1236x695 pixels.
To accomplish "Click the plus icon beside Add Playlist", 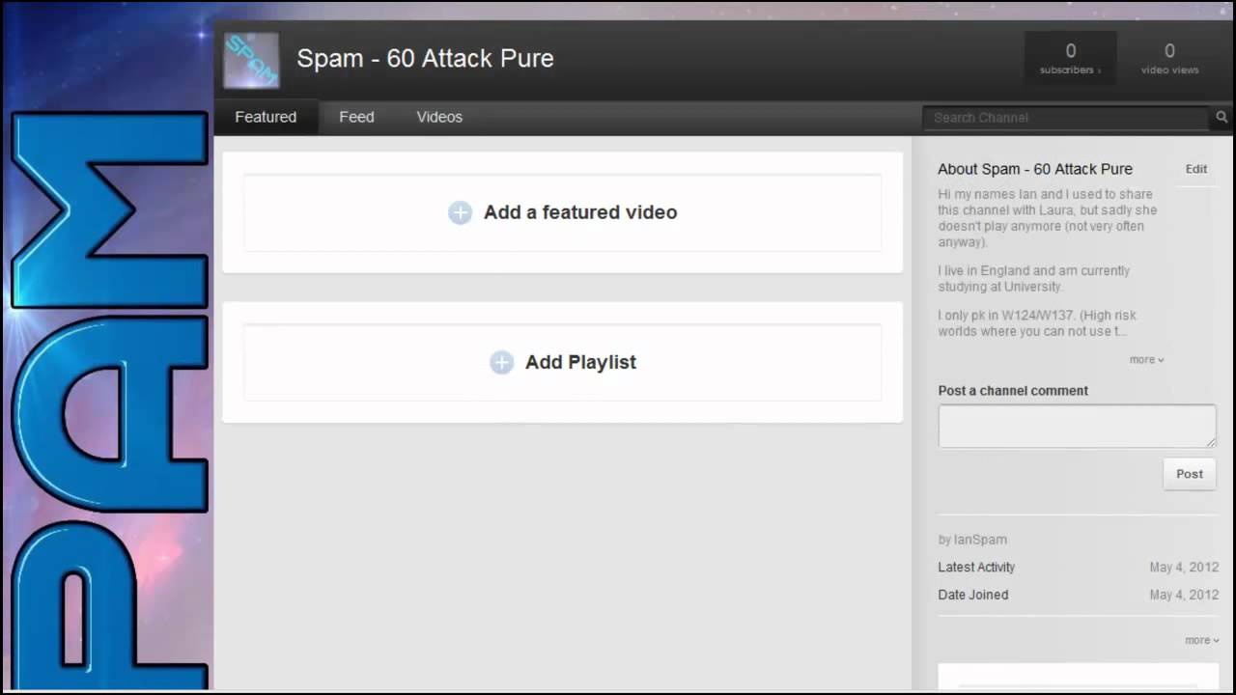I will (501, 363).
